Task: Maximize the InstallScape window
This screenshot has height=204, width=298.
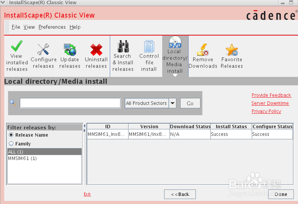Action: pos(291,2)
